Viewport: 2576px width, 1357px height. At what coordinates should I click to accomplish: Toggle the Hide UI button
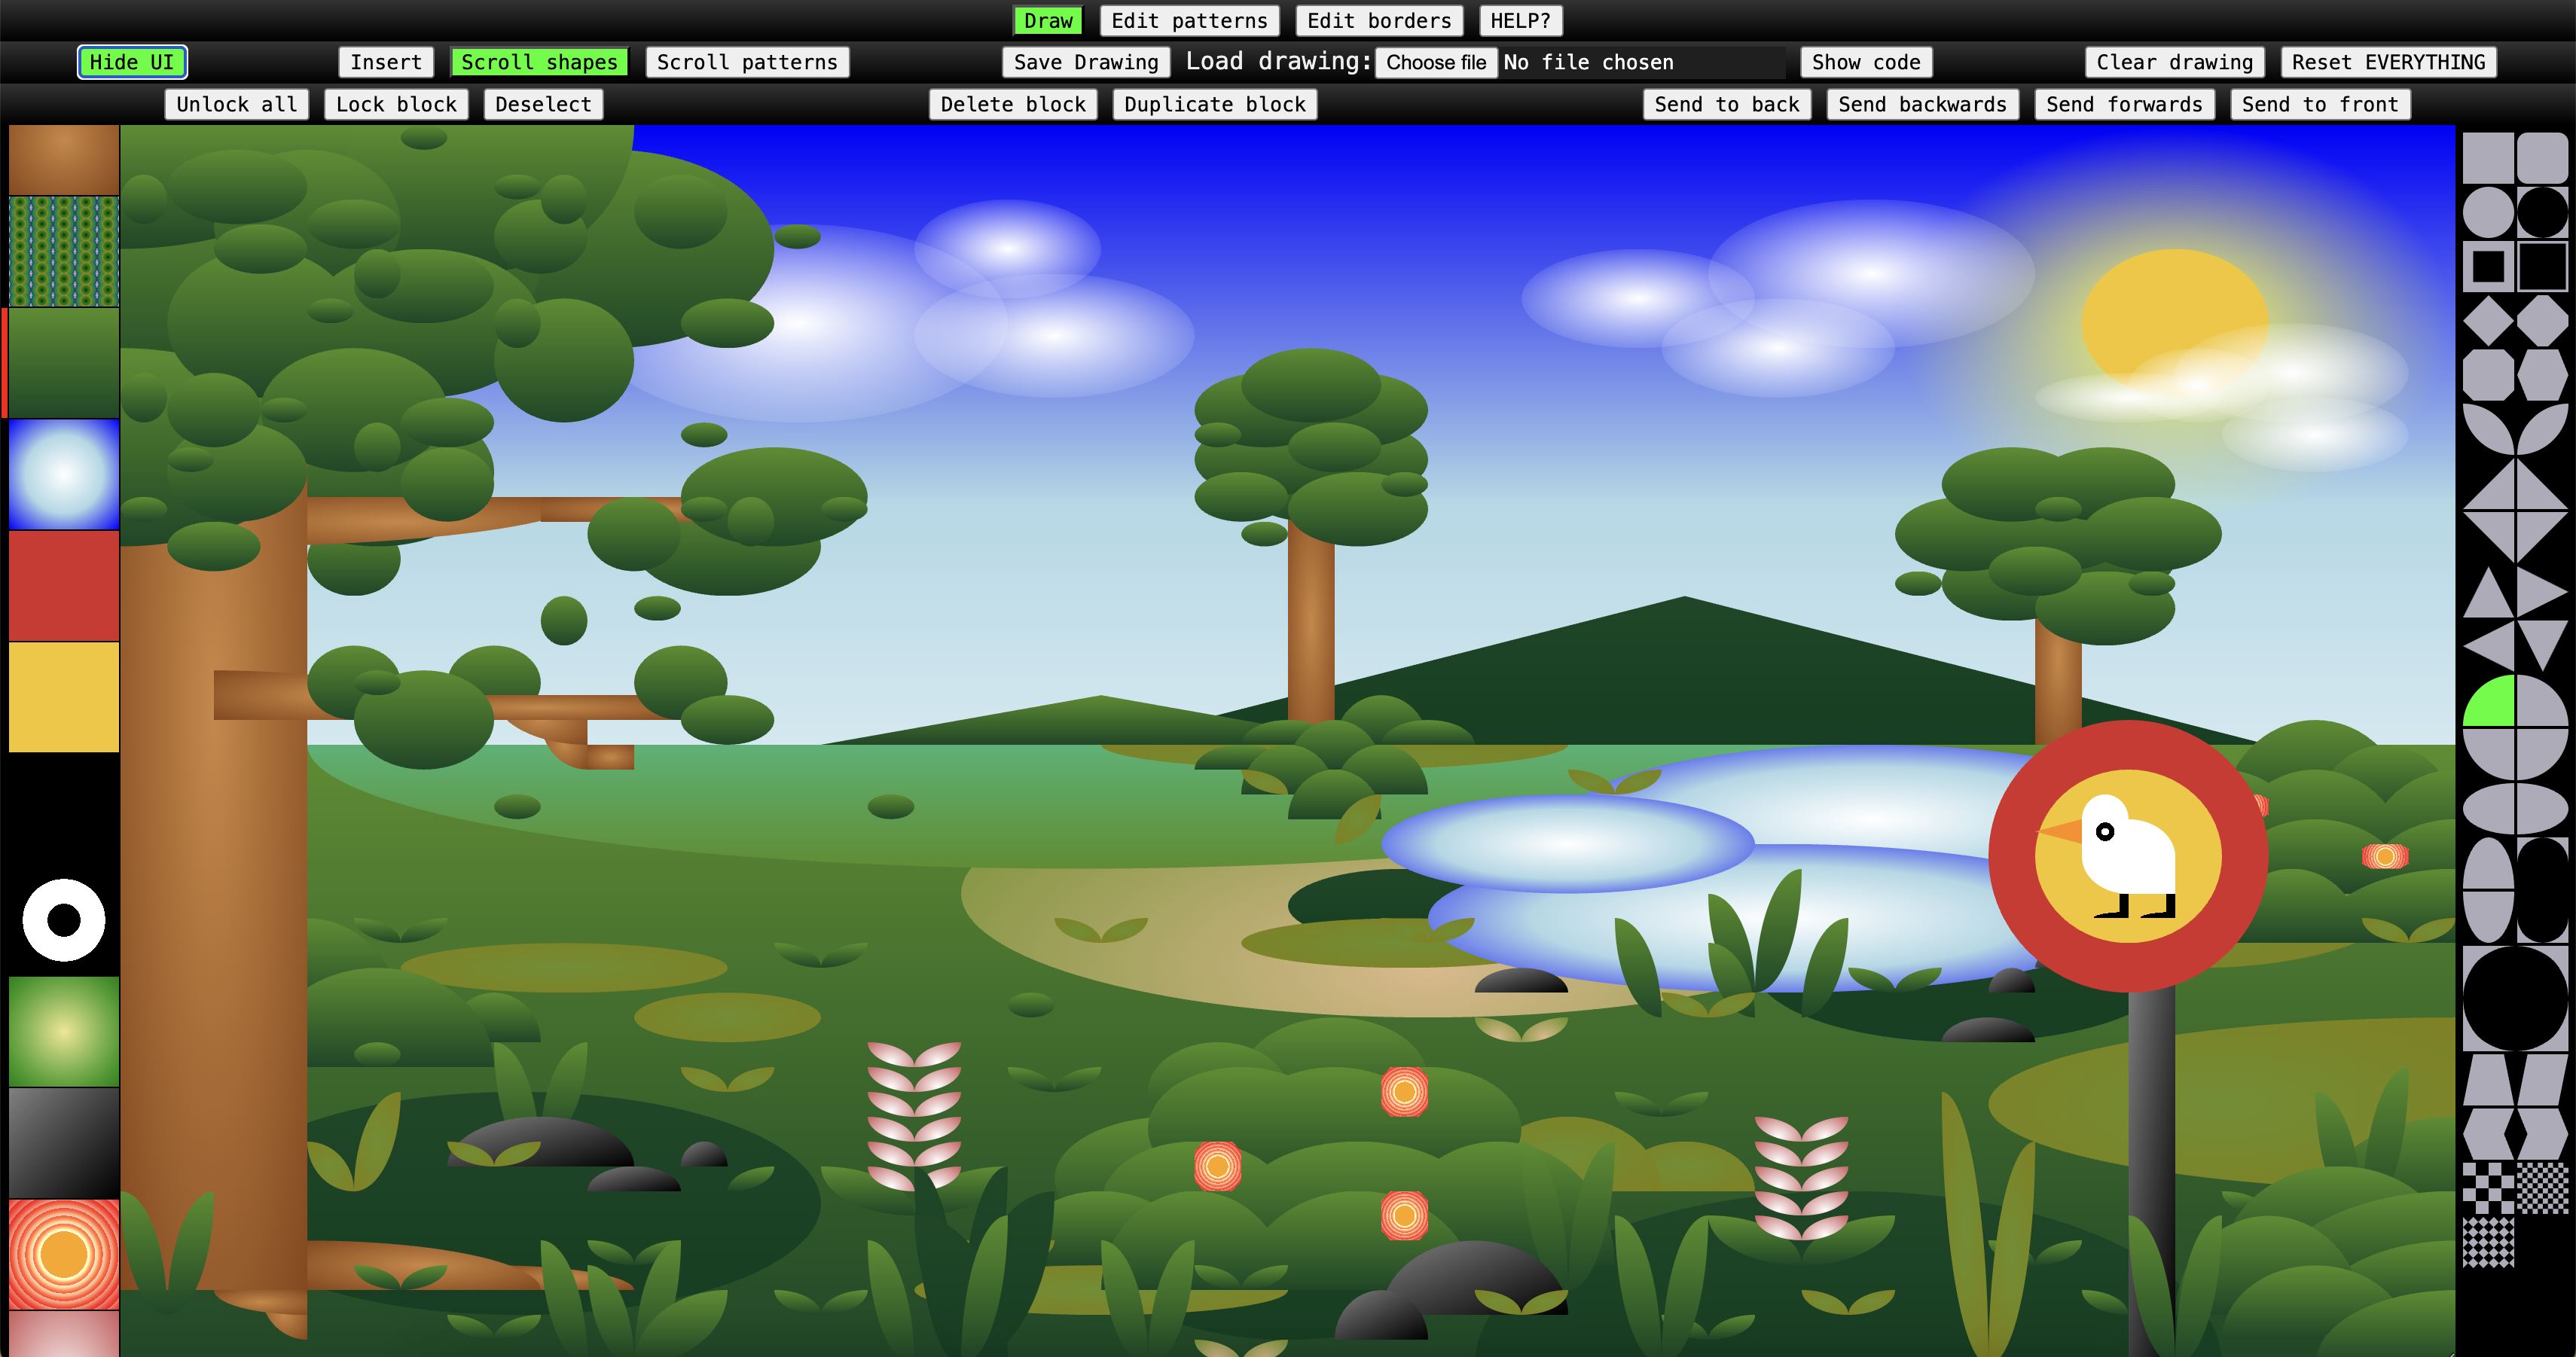[x=132, y=62]
